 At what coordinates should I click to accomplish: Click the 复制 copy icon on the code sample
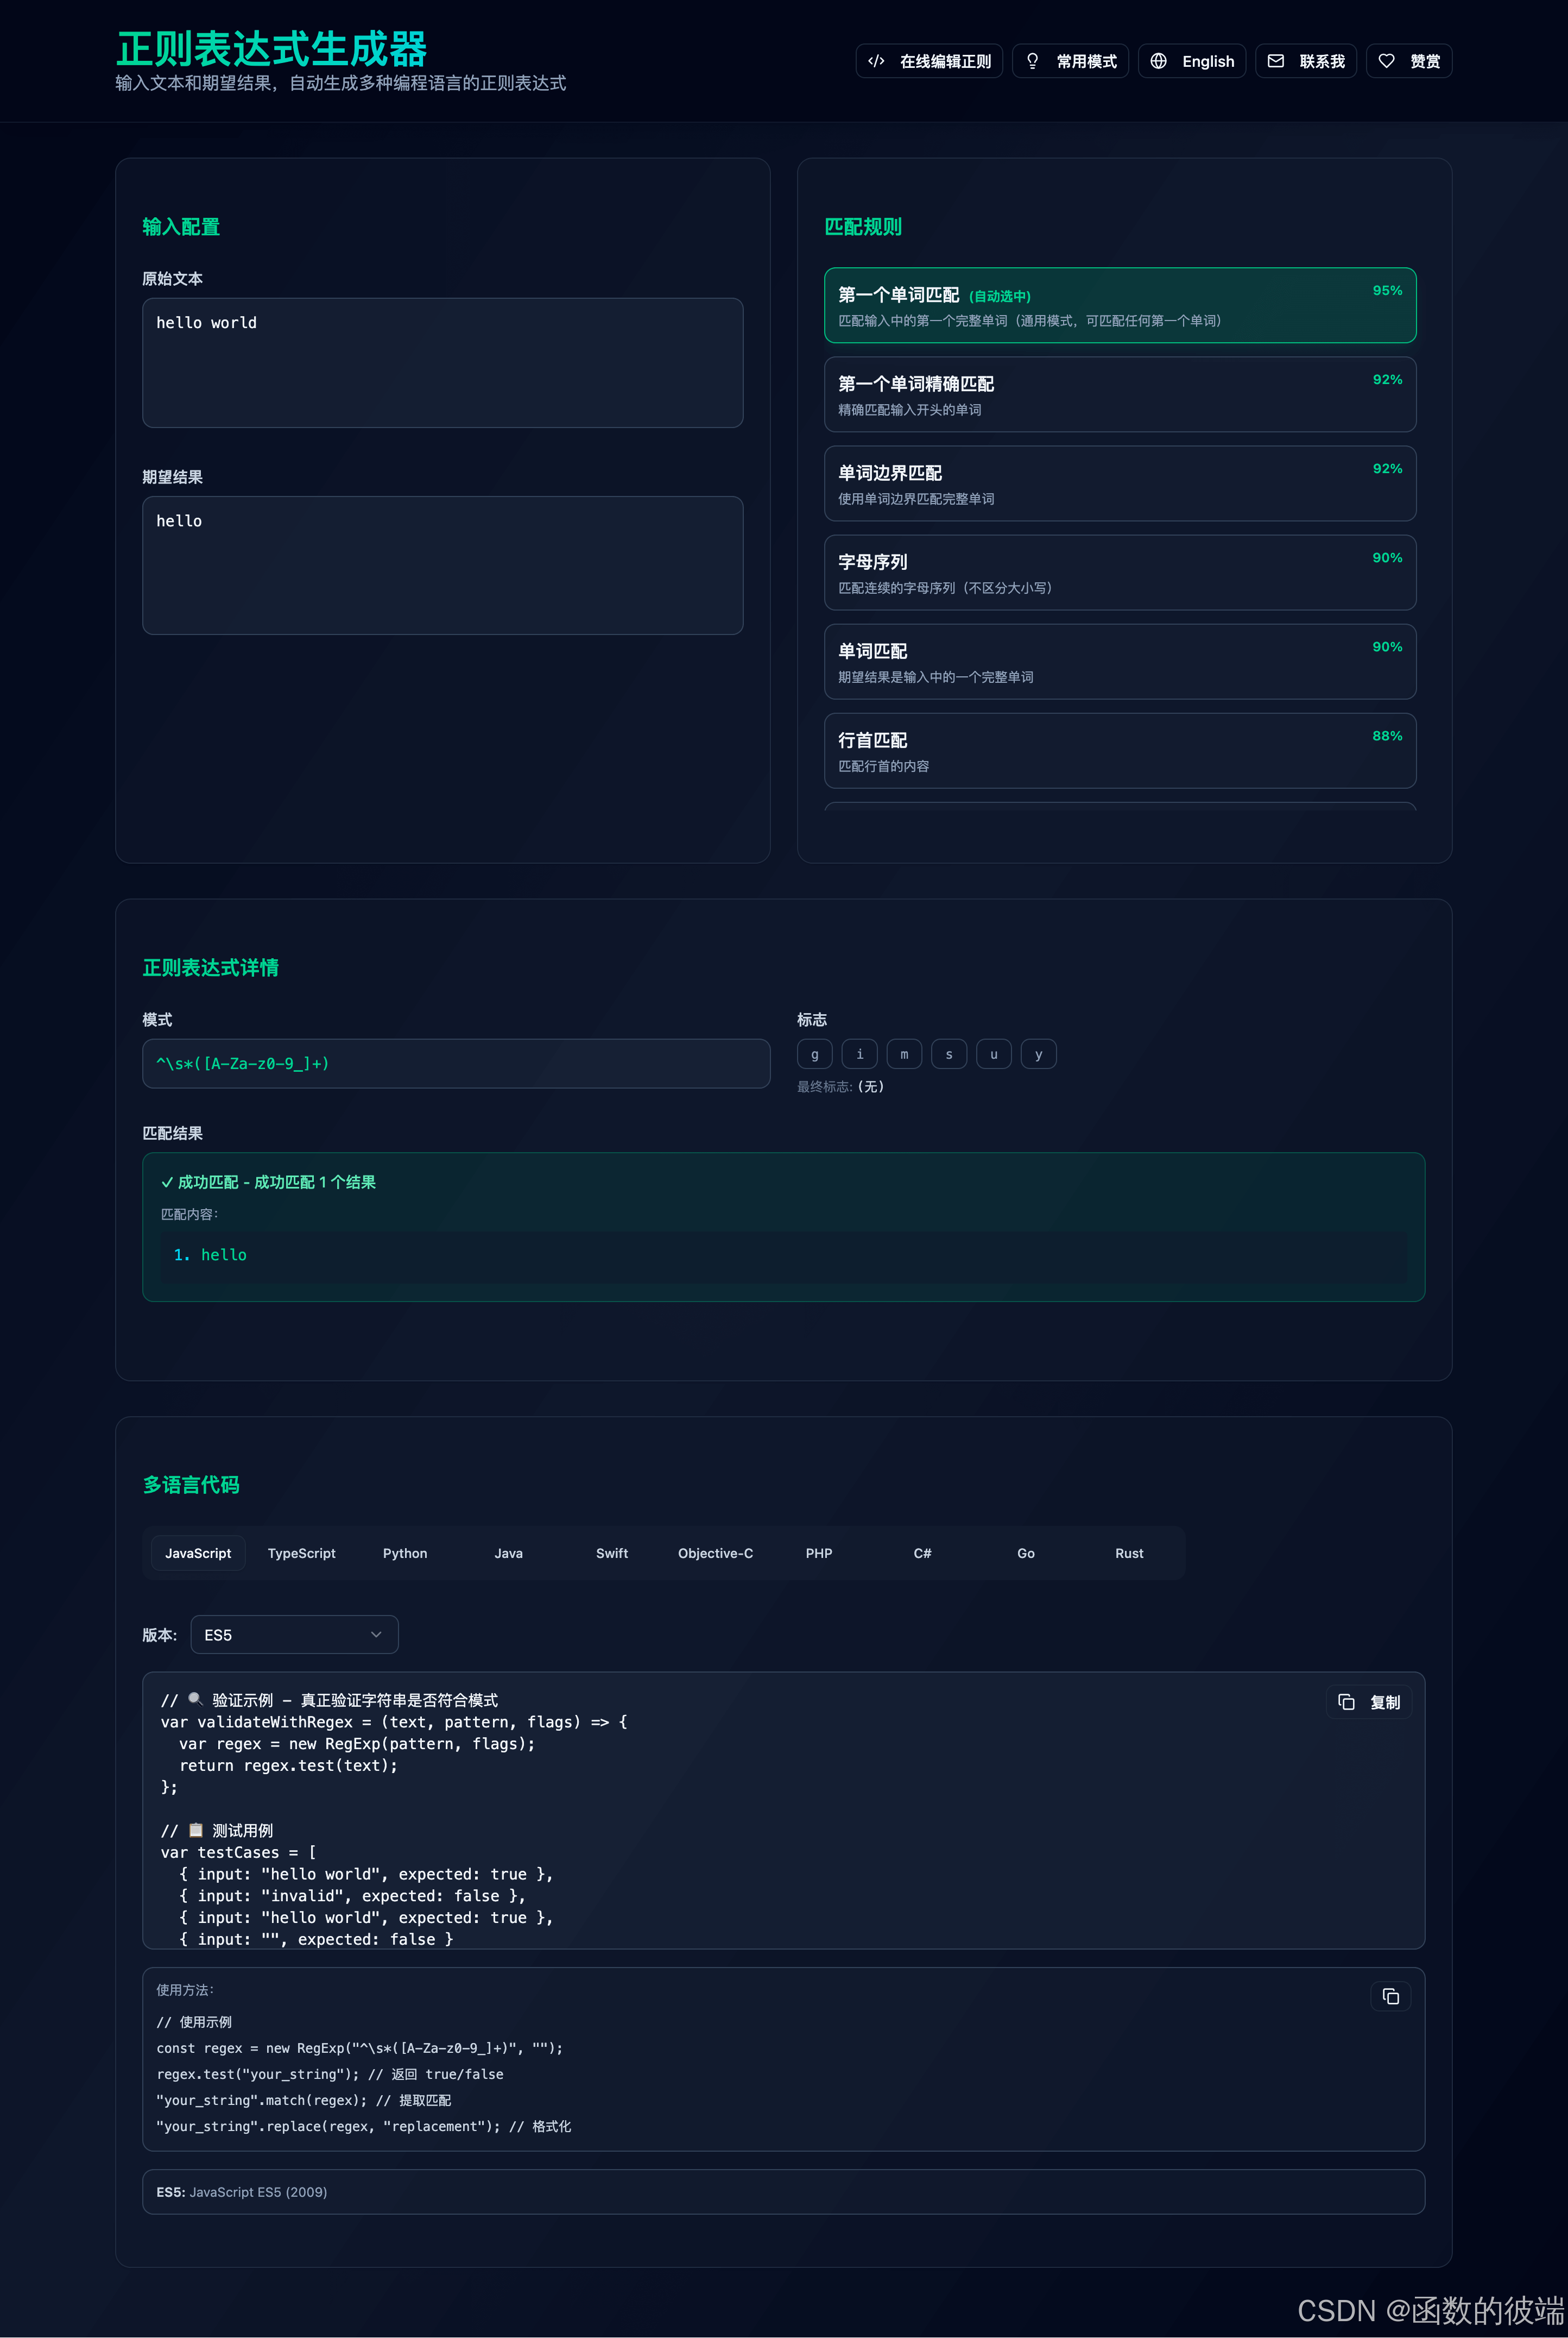point(1346,1702)
